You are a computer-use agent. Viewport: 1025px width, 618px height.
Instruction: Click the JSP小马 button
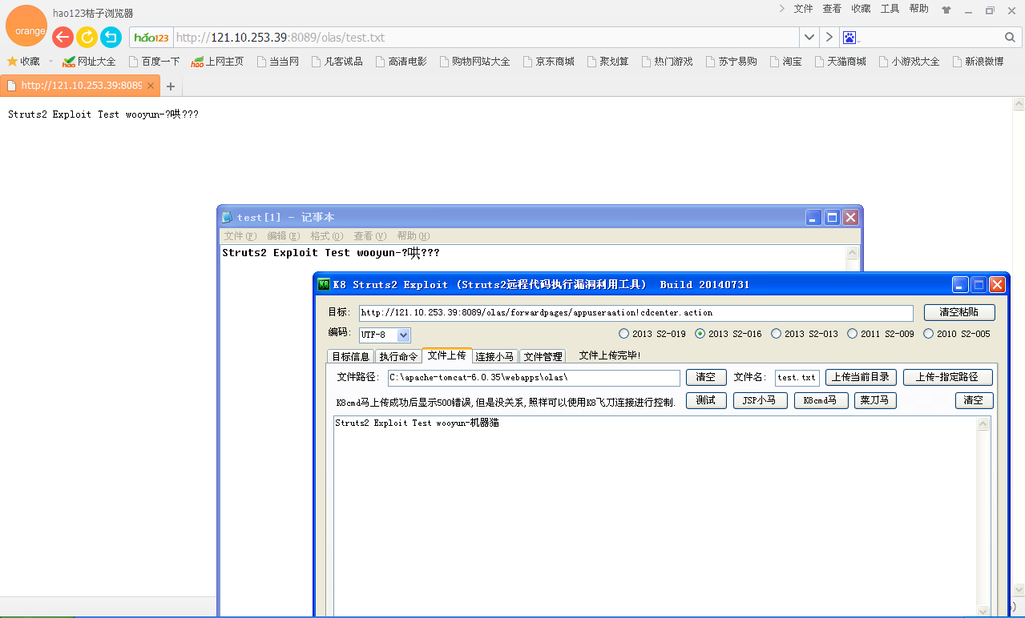pos(760,401)
